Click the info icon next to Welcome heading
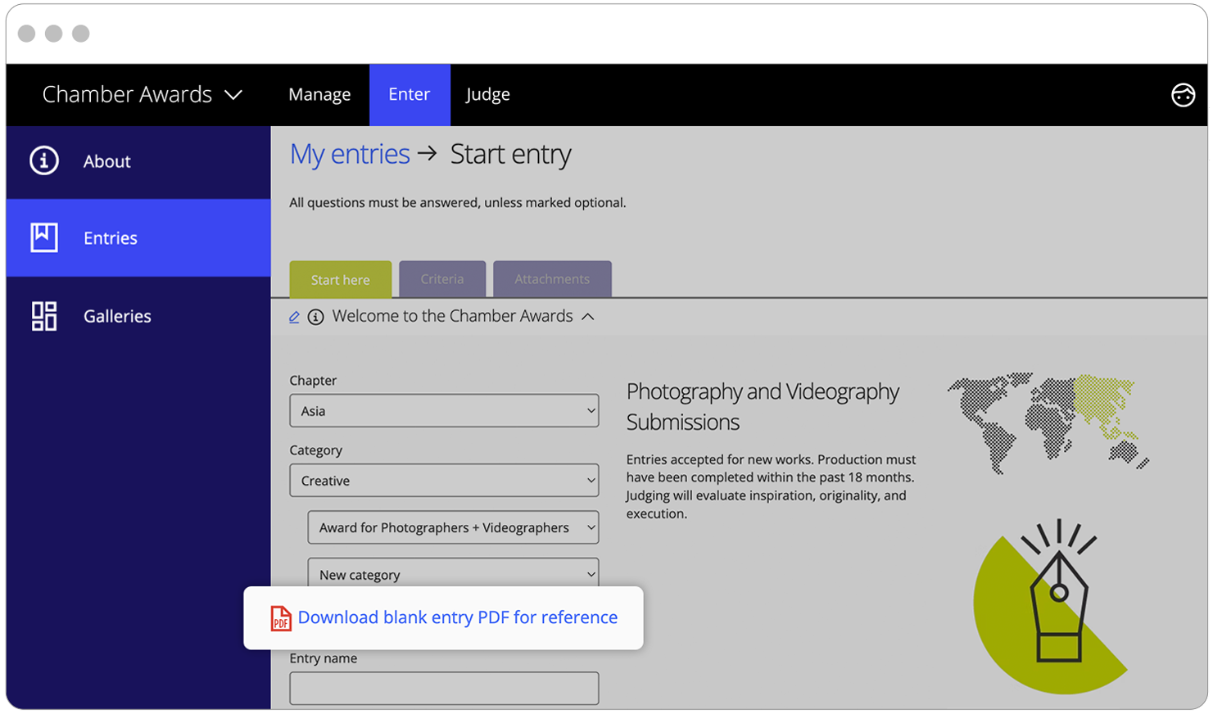The width and height of the screenshot is (1213, 714). click(315, 317)
